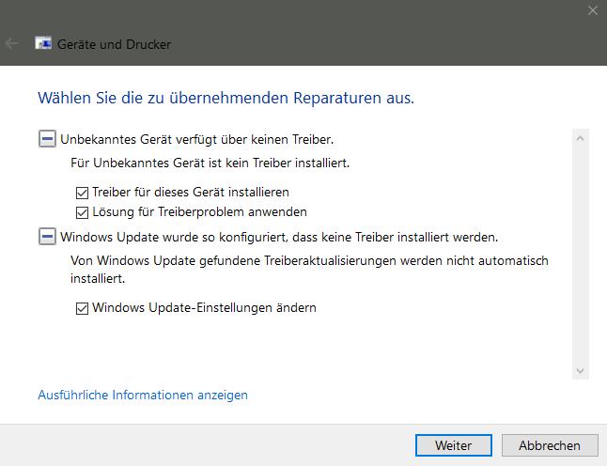Click description 'Von Windows Update gefundene Treiberaktualisierungen'
607x466 pixels.
pyautogui.click(x=235, y=260)
